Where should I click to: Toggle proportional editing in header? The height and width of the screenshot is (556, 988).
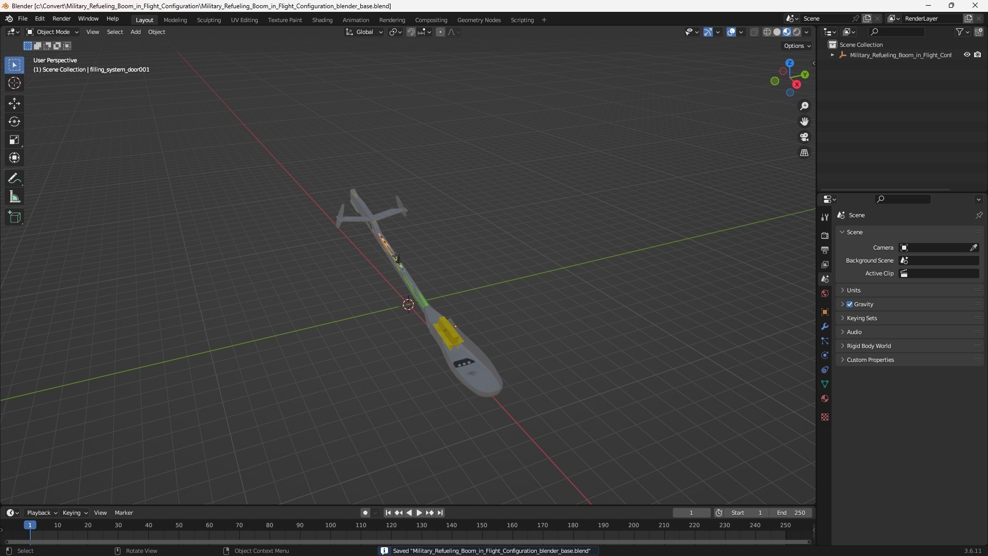point(440,32)
